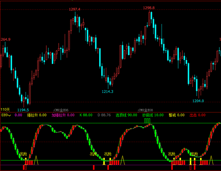Click the green rectangle signal above 逃顶线 line
Screen dimensions: 221x171
coord(147,120)
